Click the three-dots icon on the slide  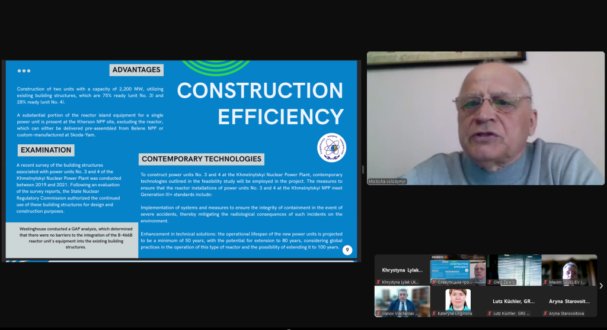24,71
